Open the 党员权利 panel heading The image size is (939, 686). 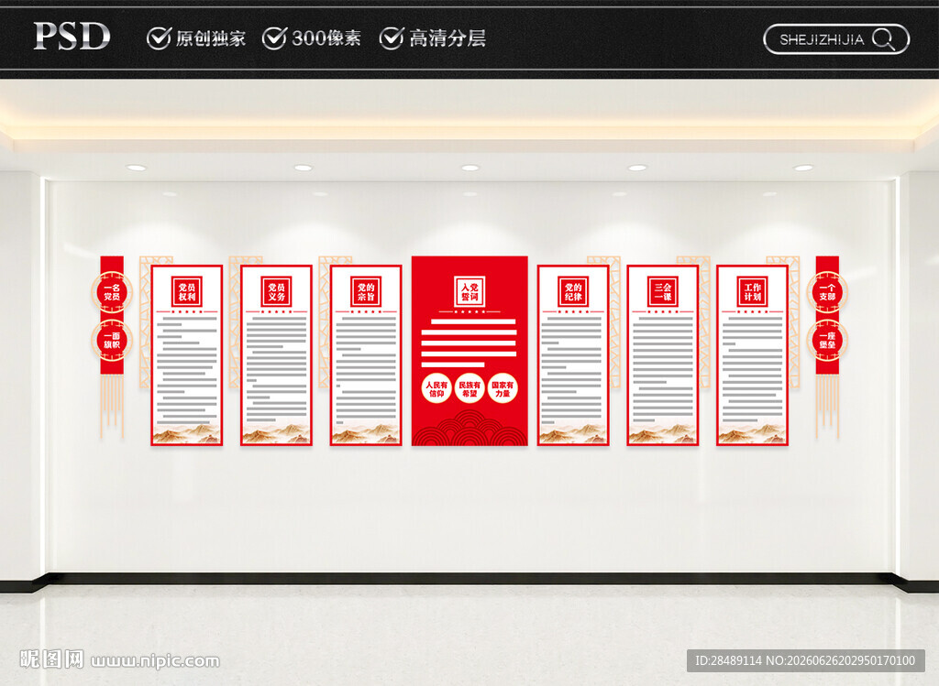tap(187, 292)
